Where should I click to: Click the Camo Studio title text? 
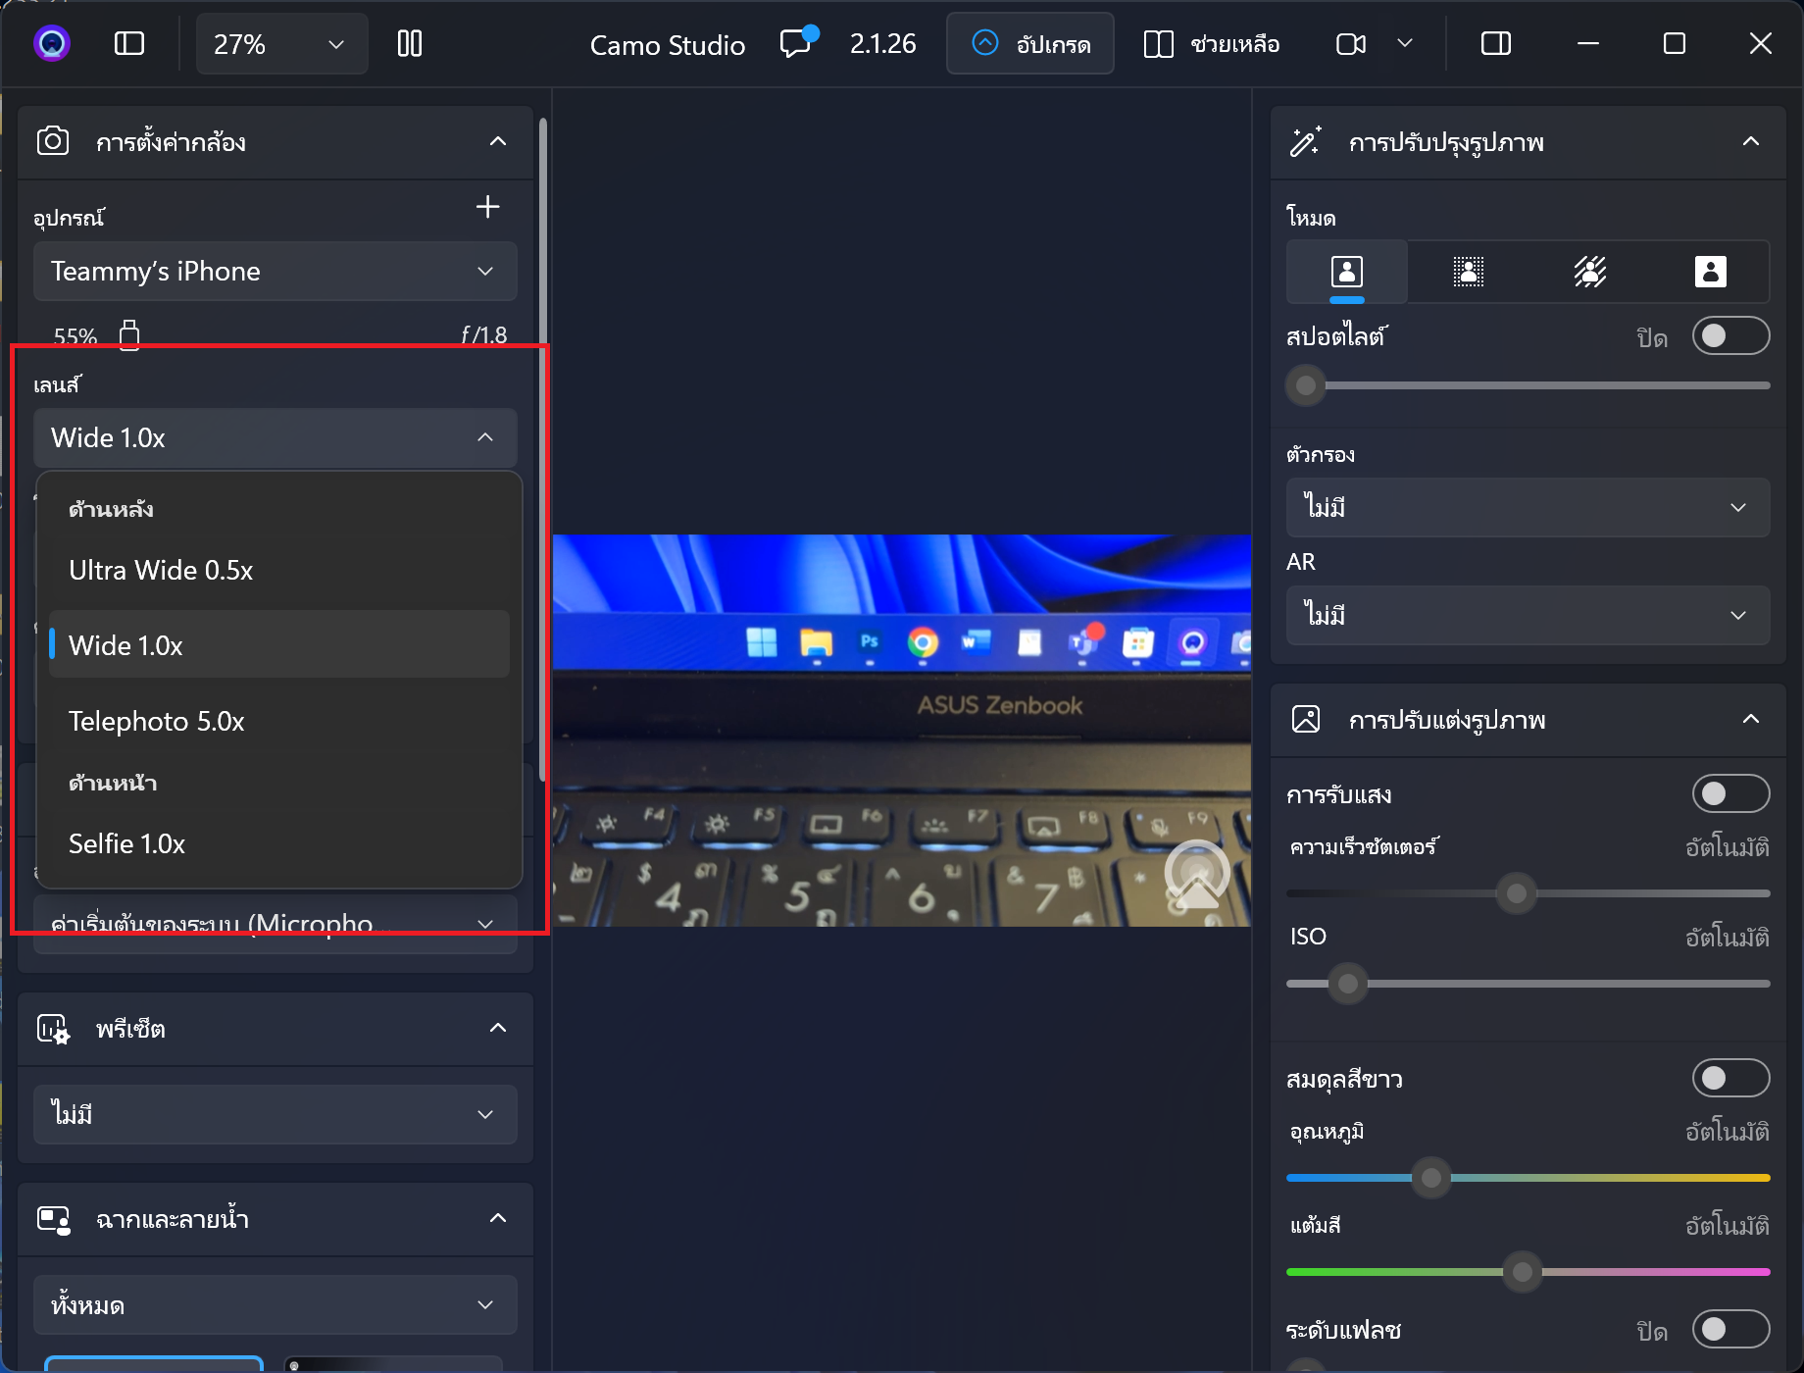(667, 44)
